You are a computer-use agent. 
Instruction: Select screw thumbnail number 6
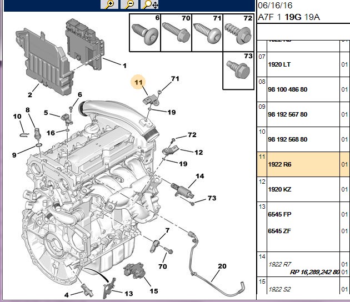145,33
